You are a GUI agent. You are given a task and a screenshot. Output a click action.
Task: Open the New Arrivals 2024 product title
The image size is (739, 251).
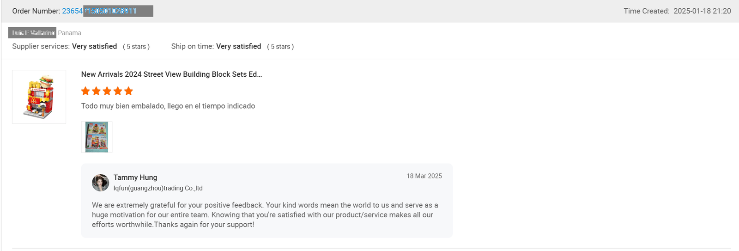[x=171, y=74]
